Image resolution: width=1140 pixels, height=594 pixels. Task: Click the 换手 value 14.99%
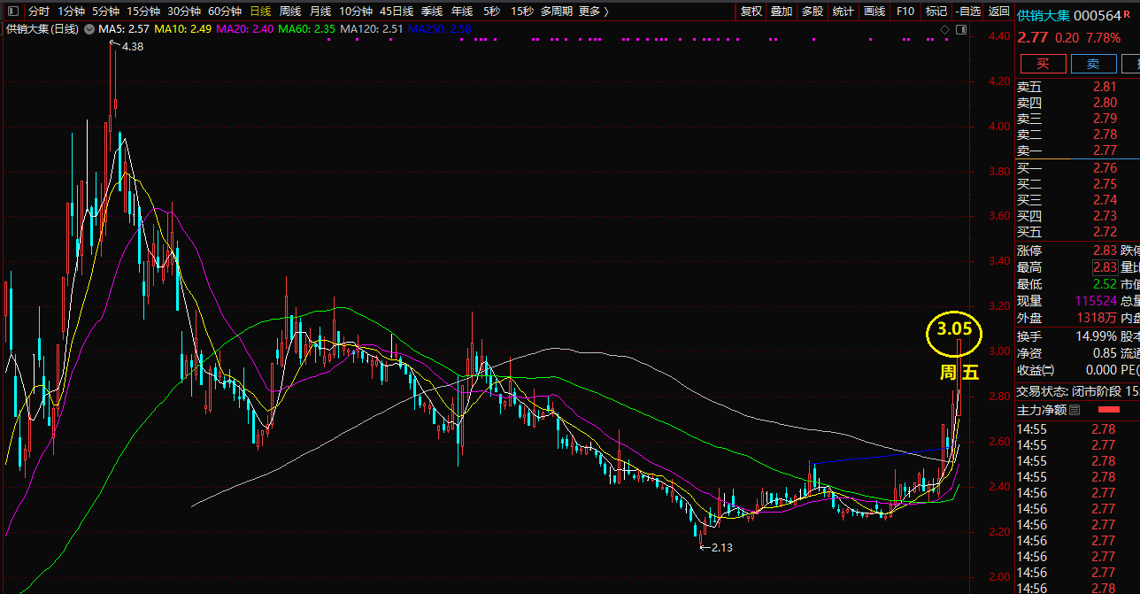1095,336
